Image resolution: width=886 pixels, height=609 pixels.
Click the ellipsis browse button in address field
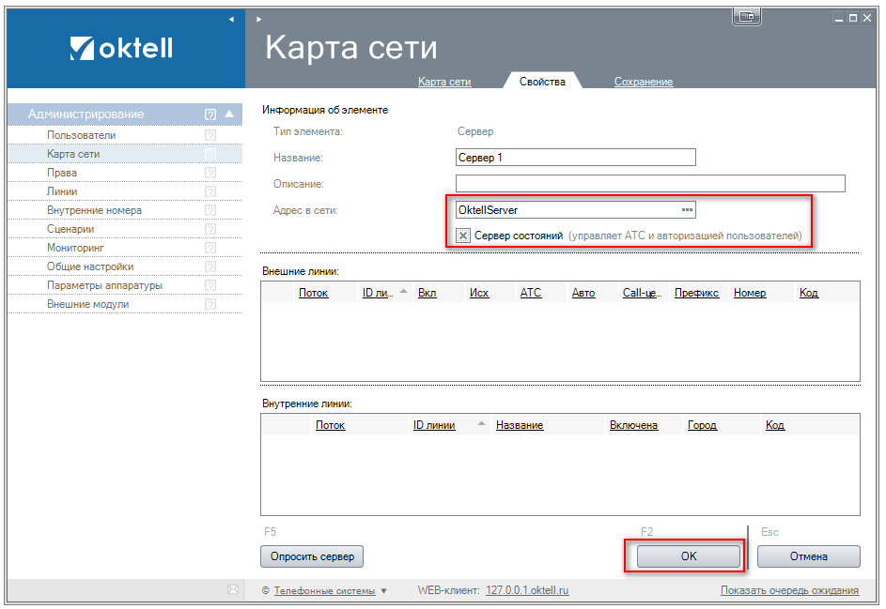(687, 210)
